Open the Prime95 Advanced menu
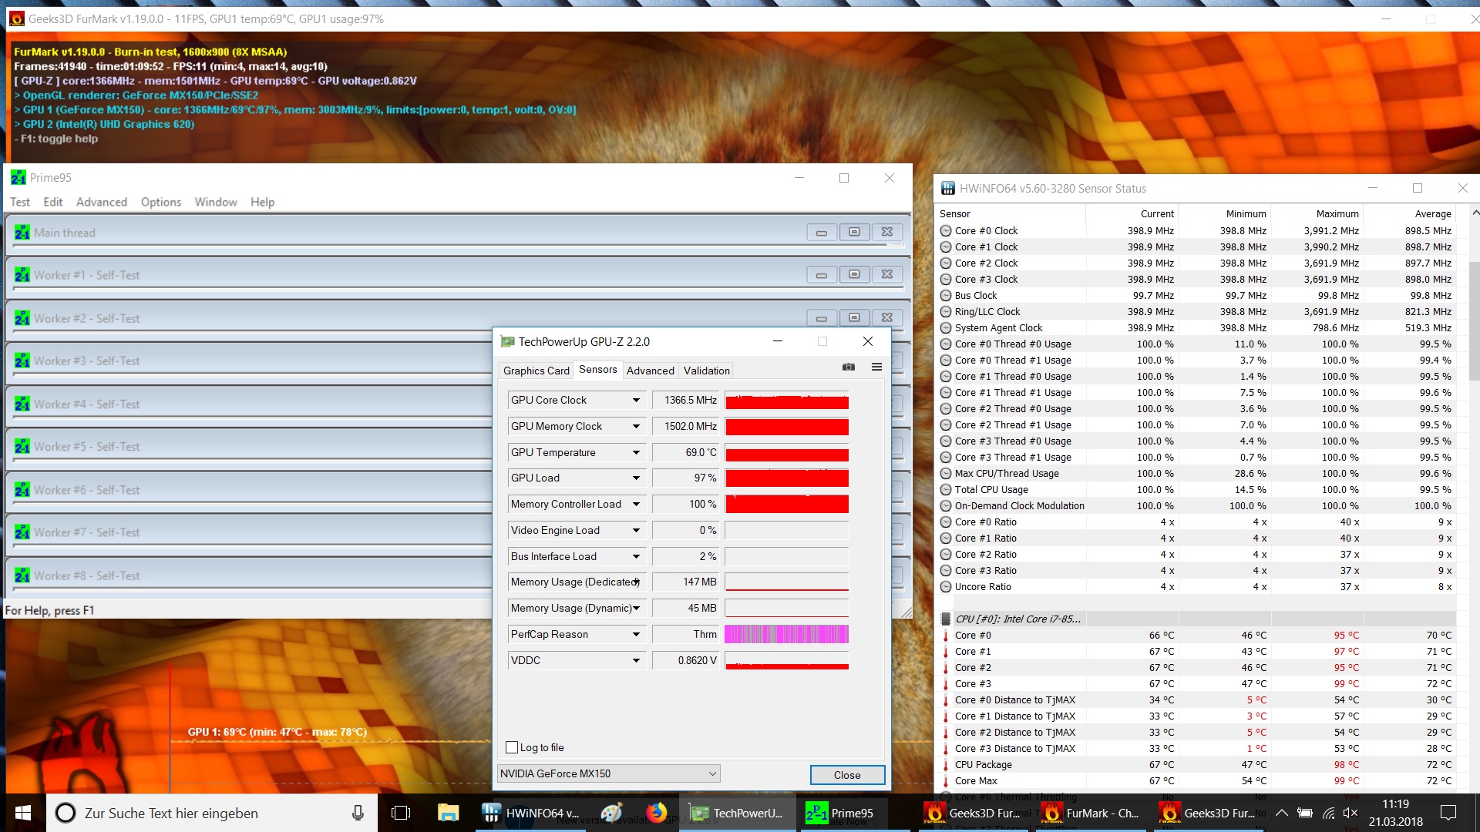The width and height of the screenshot is (1480, 832). pyautogui.click(x=101, y=202)
